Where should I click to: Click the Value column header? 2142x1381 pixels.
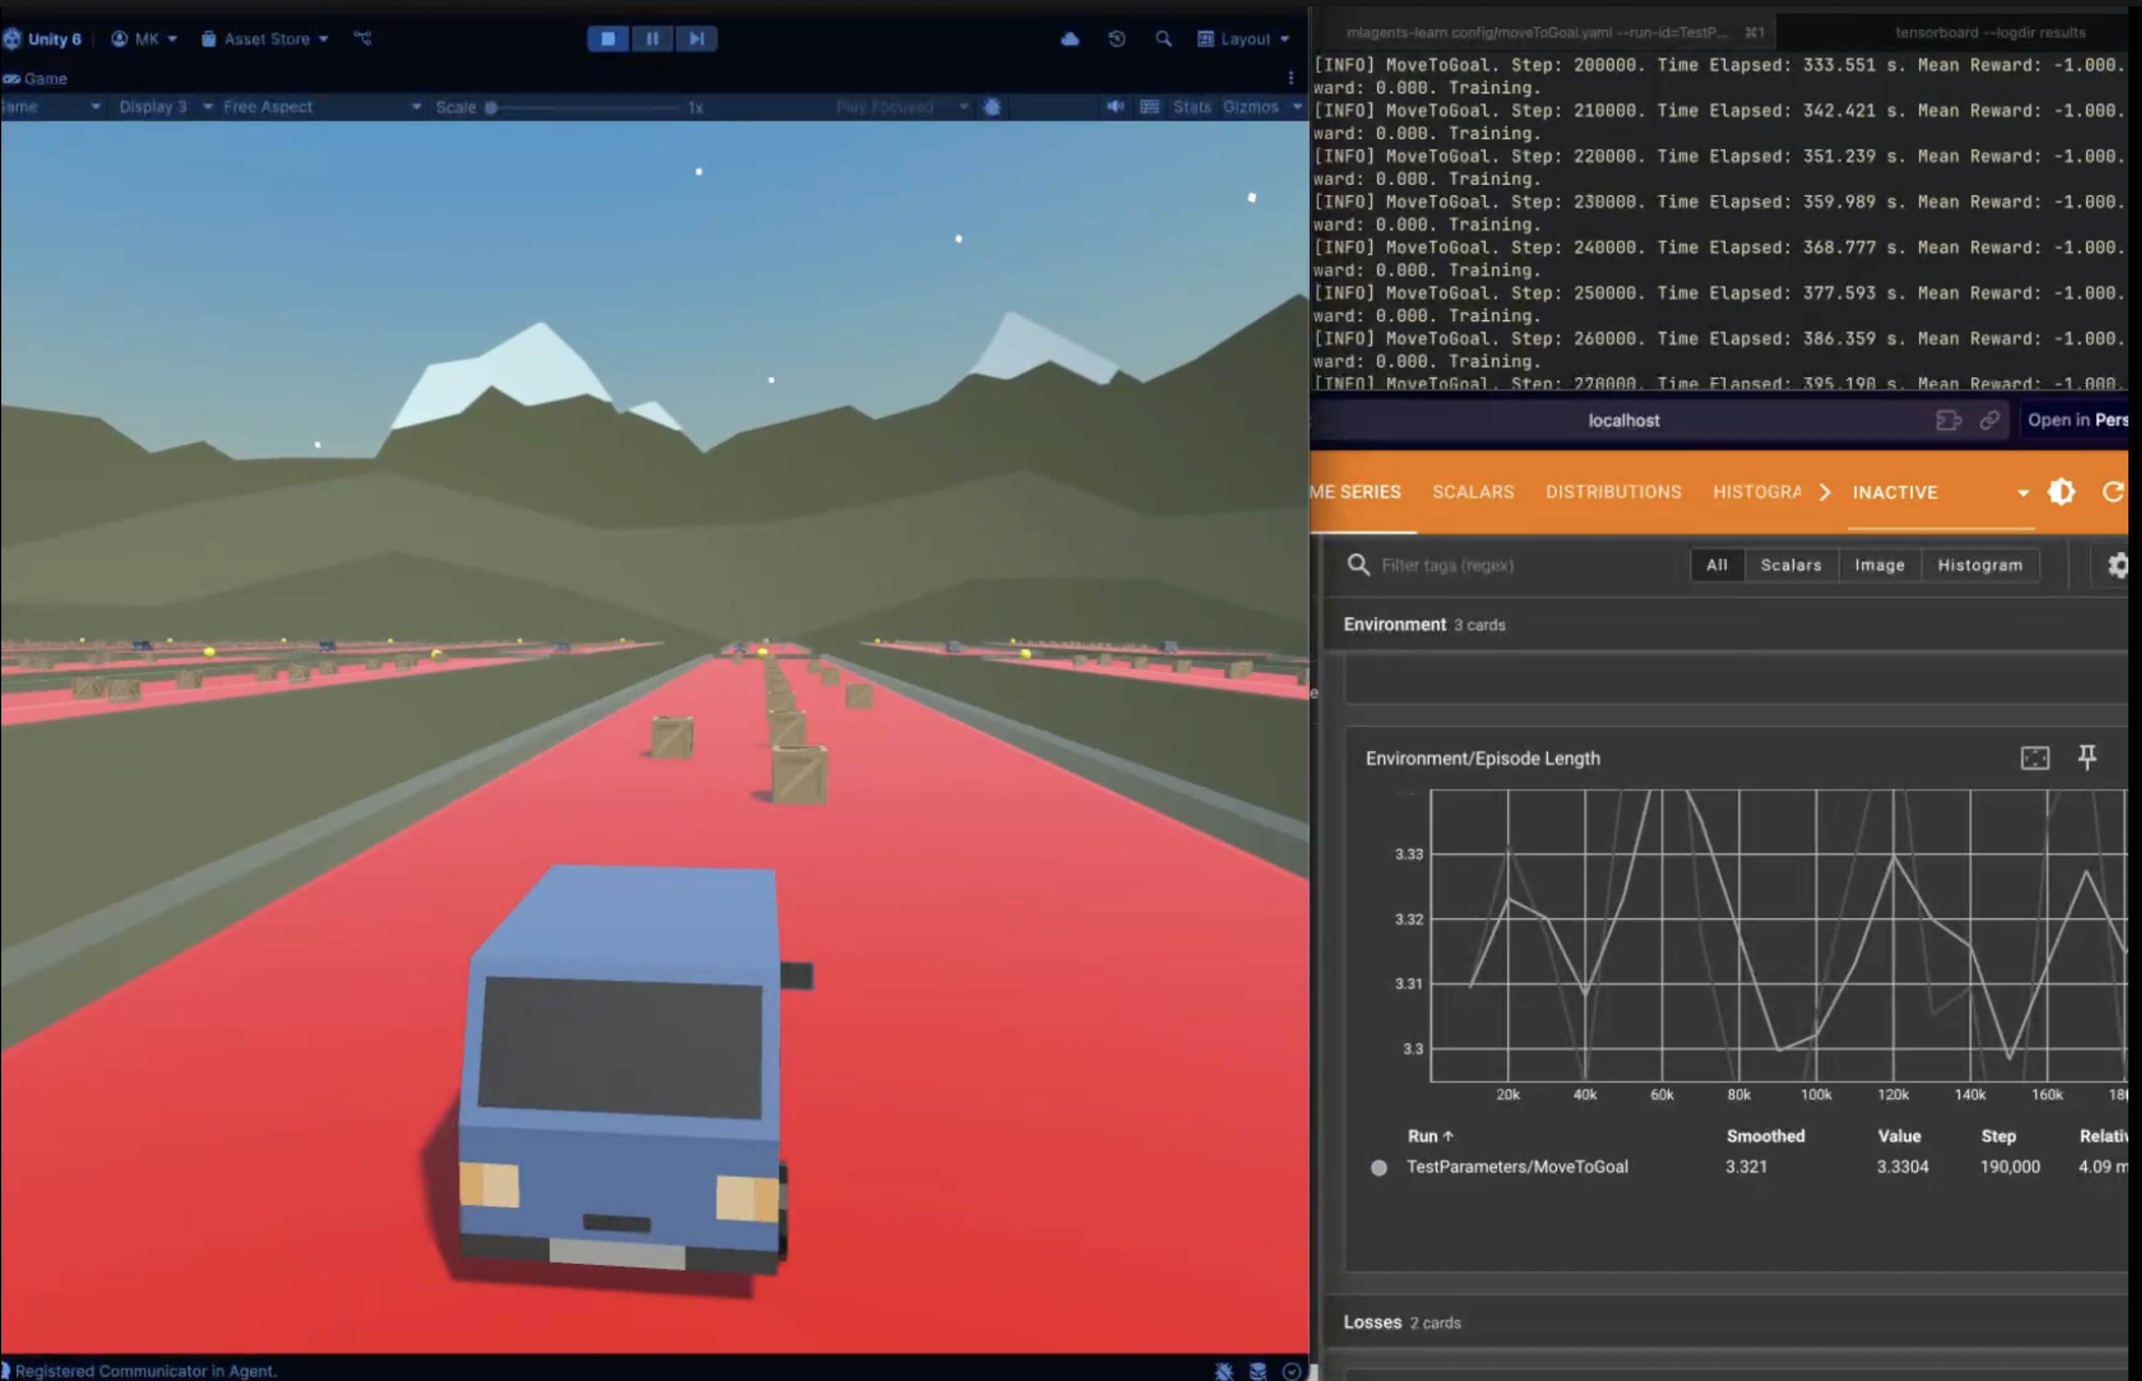(x=1899, y=1136)
